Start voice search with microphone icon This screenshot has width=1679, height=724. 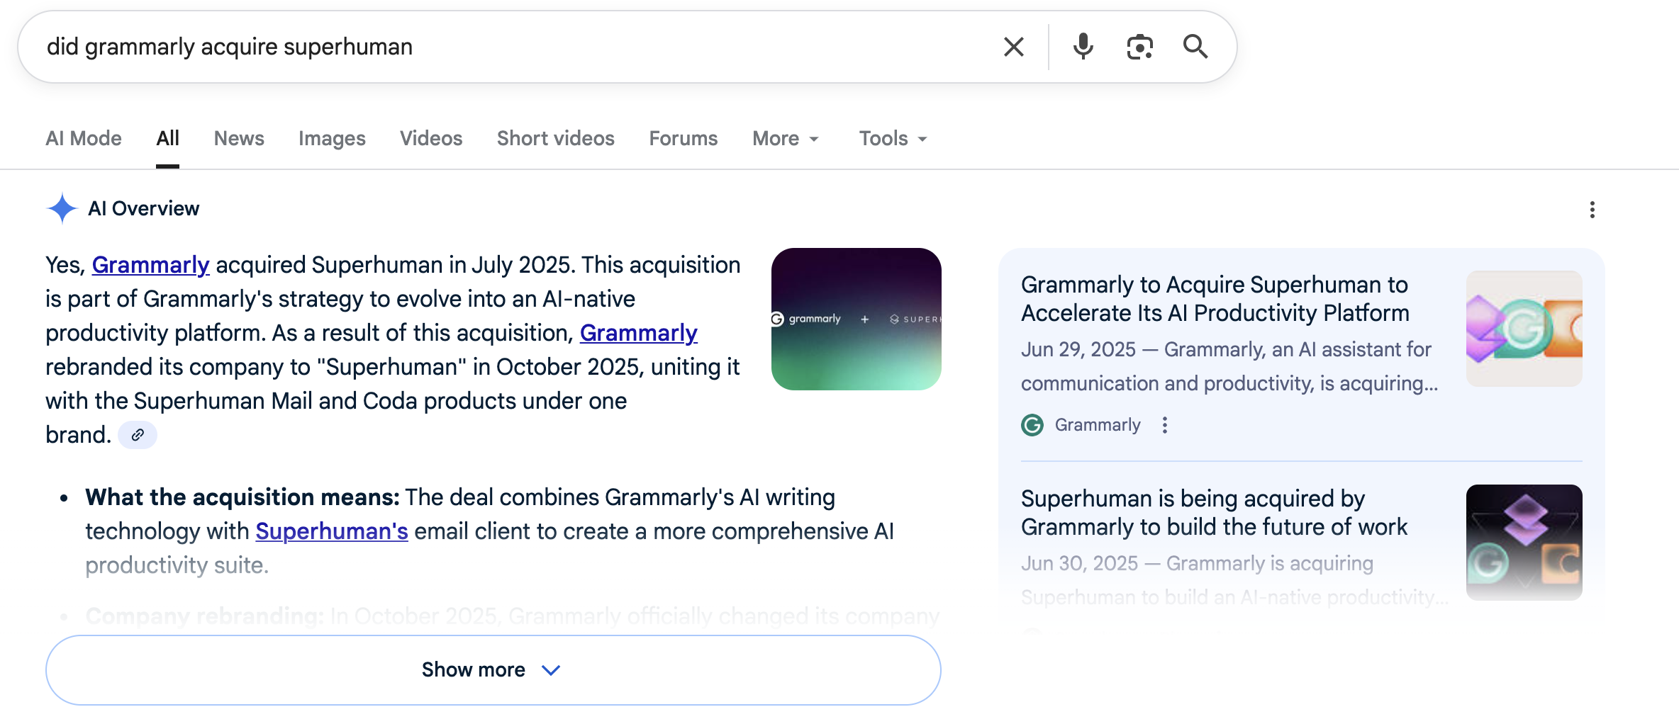point(1083,47)
